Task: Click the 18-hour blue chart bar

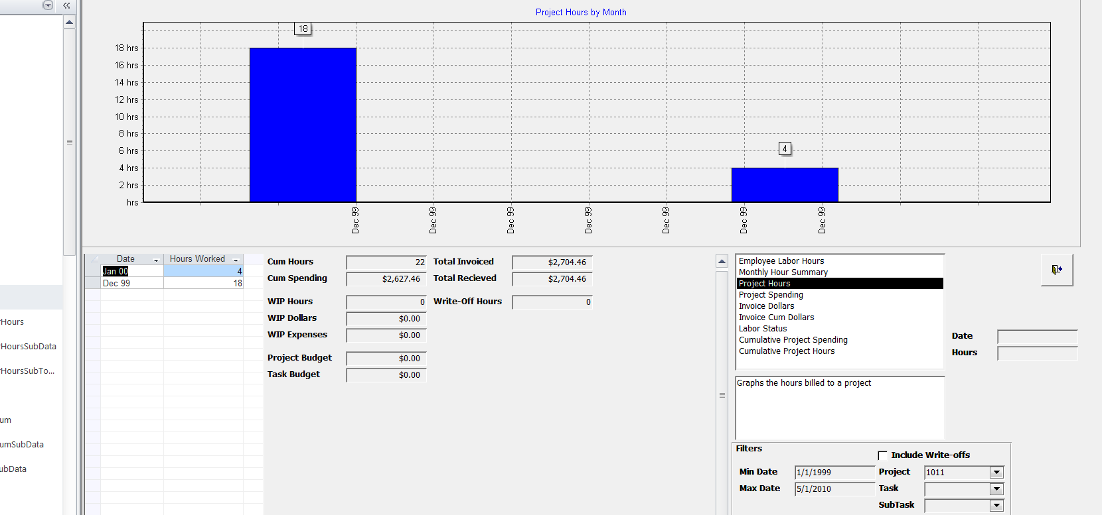Action: coord(303,125)
